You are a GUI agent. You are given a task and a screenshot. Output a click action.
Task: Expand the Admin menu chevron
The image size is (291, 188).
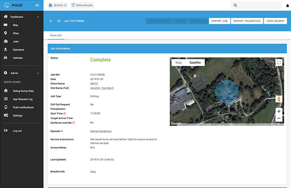pyautogui.click(x=38, y=73)
